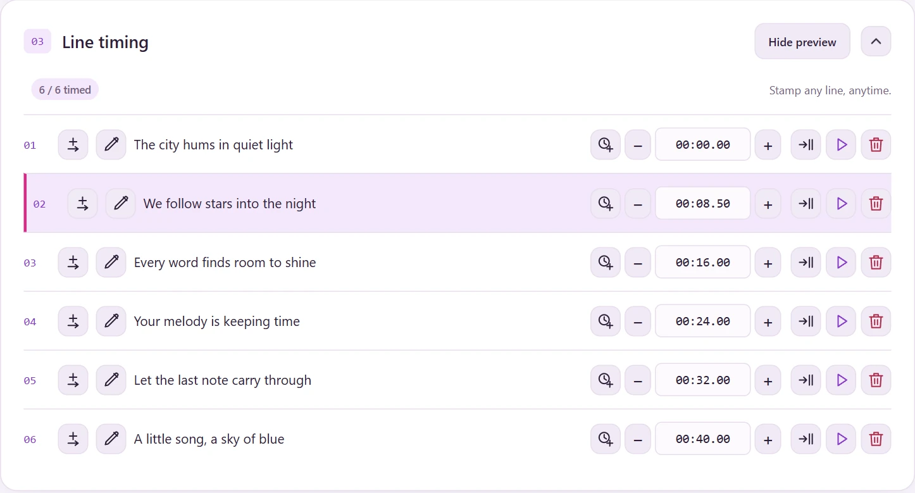Play from "The city hums in quiet light"

pos(841,145)
